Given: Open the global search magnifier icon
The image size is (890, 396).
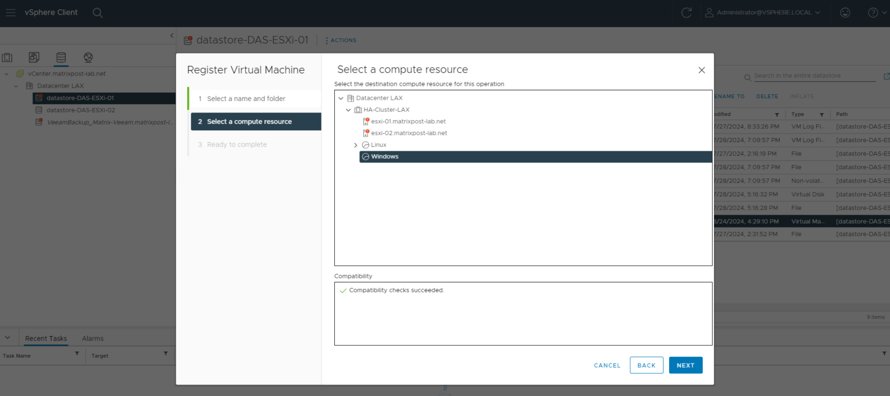Looking at the screenshot, I should coord(97,12).
